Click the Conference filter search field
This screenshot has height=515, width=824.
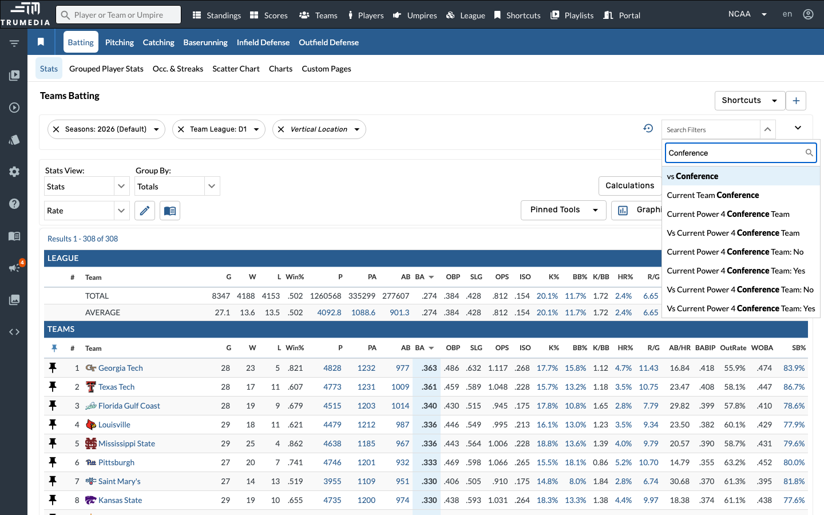[740, 153]
